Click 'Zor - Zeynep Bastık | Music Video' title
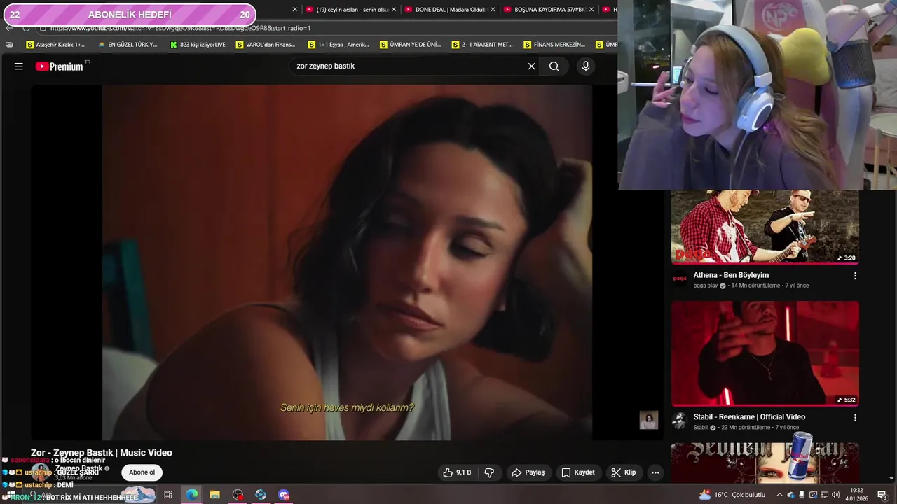 pyautogui.click(x=102, y=453)
